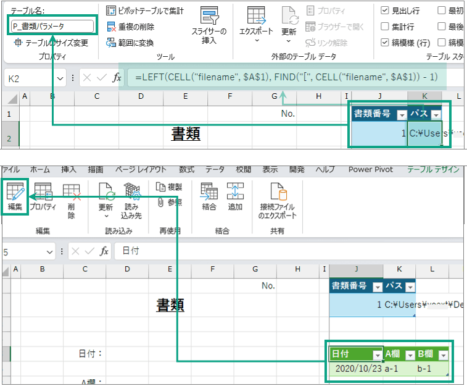Screen dimensions: 467x386
Task: Click the confirm checkmark in lower formula bar
Action: click(89, 251)
